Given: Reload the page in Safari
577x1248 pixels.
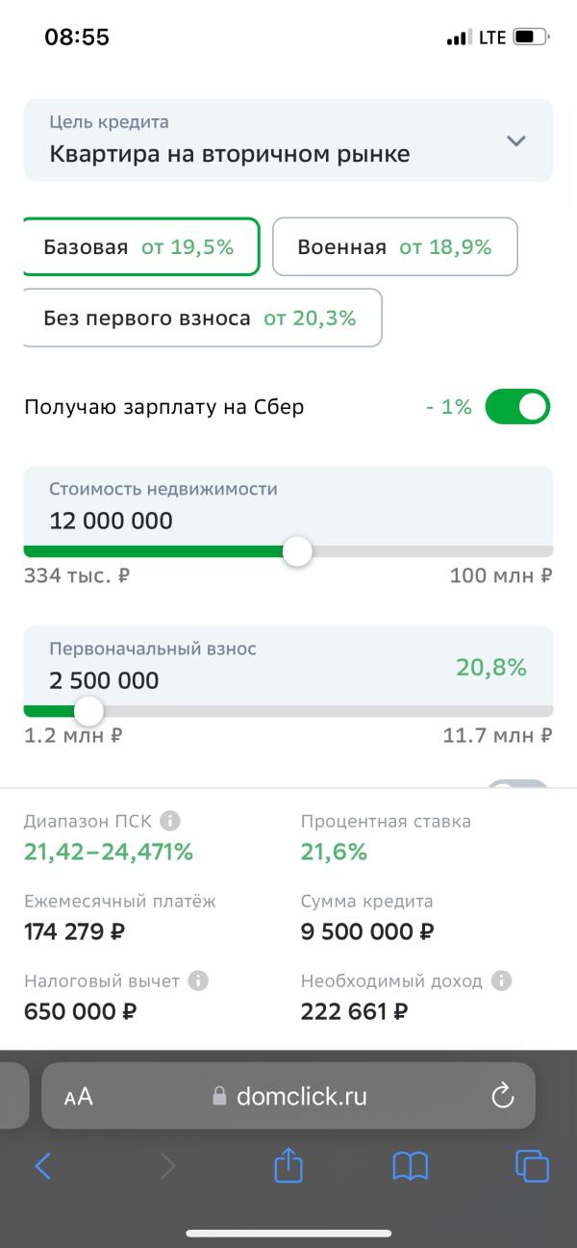Looking at the screenshot, I should [502, 1095].
